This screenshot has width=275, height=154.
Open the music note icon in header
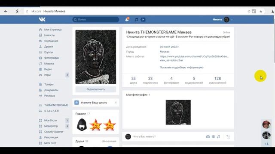[136, 20]
